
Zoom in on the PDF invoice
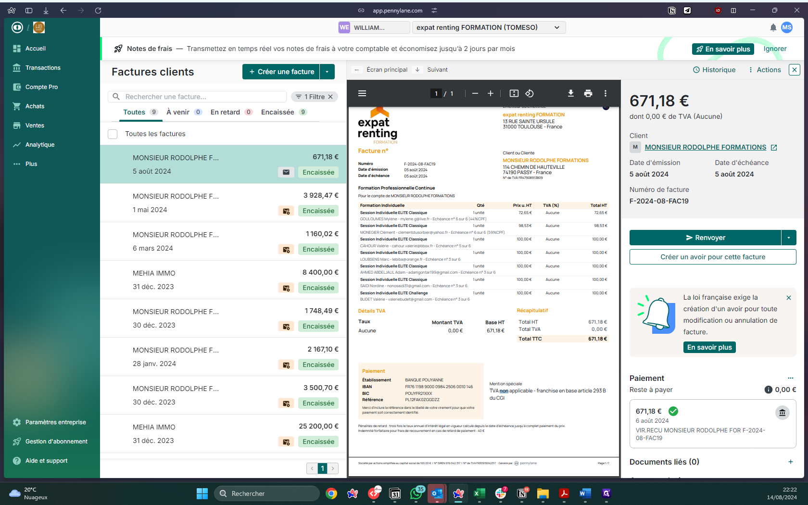coord(491,93)
